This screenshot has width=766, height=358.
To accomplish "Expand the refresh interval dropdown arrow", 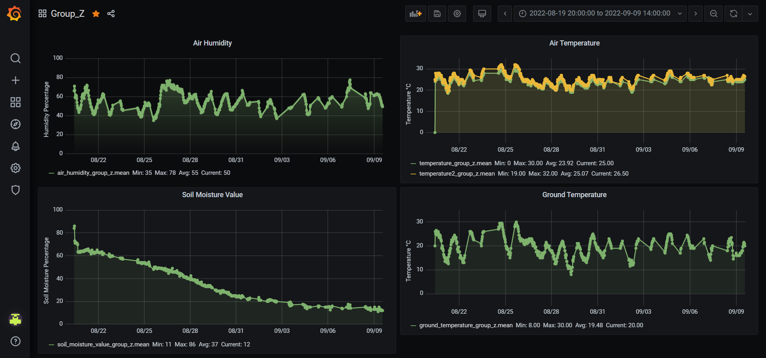I will click(x=750, y=14).
